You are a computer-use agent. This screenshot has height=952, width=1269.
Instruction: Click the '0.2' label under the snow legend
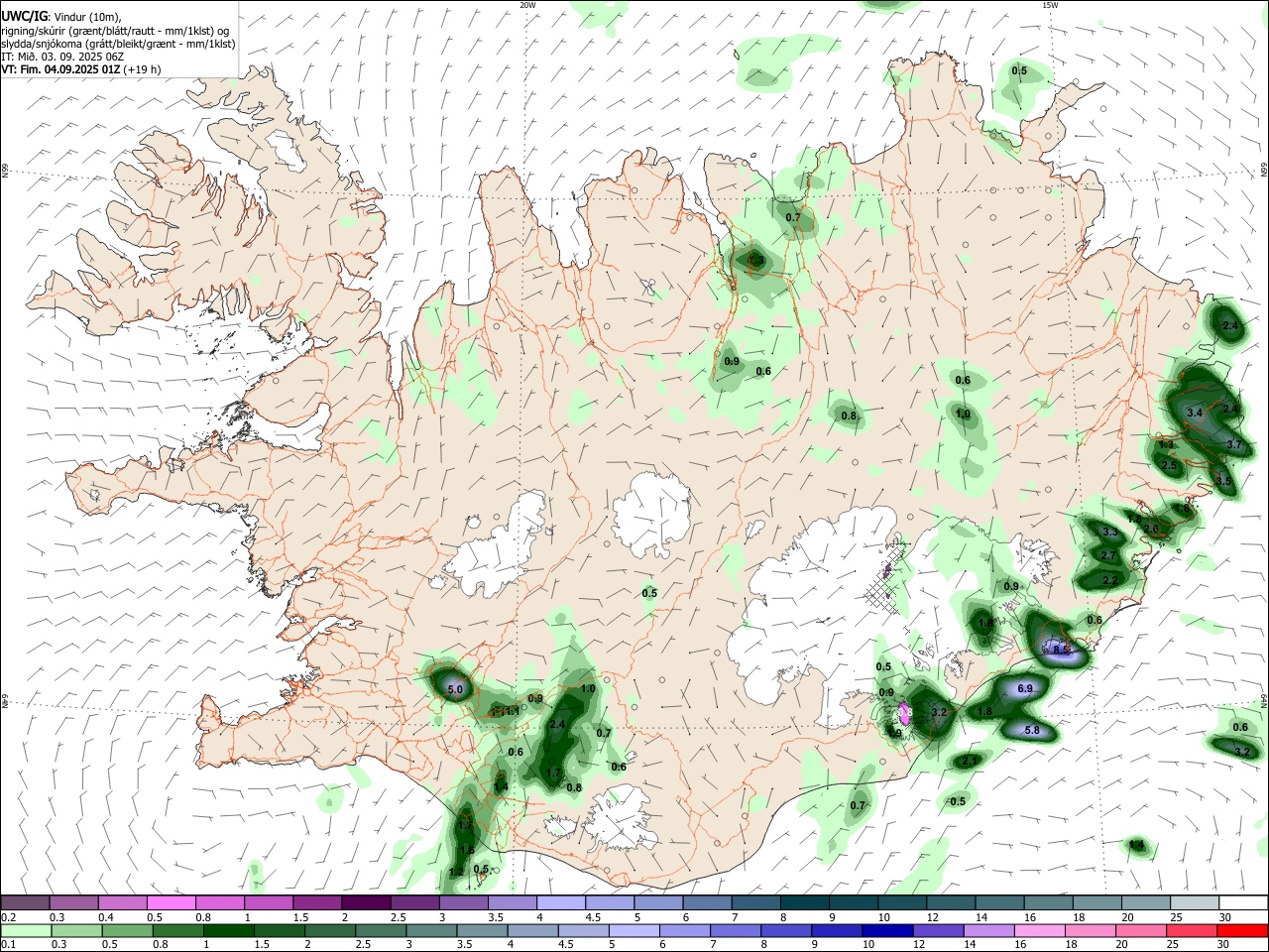click(9, 916)
